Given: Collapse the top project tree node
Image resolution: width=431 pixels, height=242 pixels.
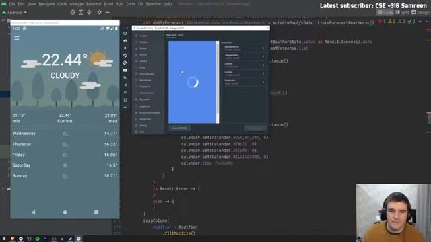Looking at the screenshot, I should (3, 21).
